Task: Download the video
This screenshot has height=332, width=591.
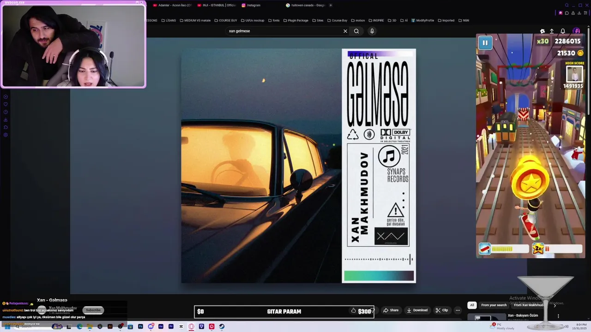Action: pos(417,310)
